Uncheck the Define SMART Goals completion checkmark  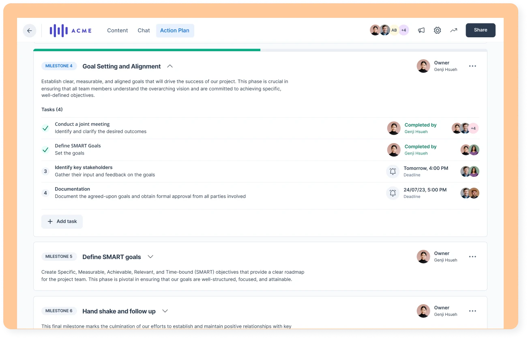point(45,150)
